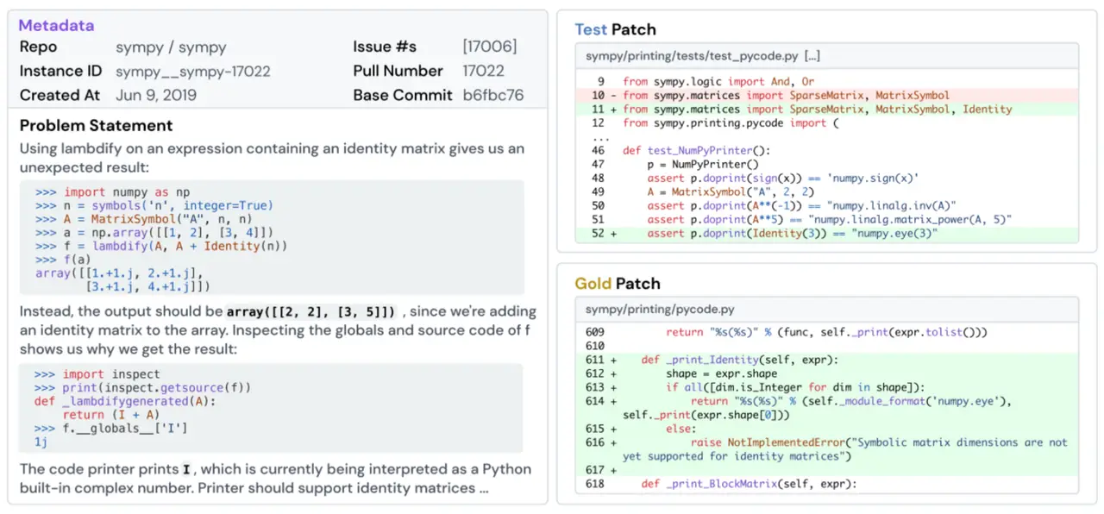Click the Test Patch panel title
The width and height of the screenshot is (1104, 514).
click(615, 28)
